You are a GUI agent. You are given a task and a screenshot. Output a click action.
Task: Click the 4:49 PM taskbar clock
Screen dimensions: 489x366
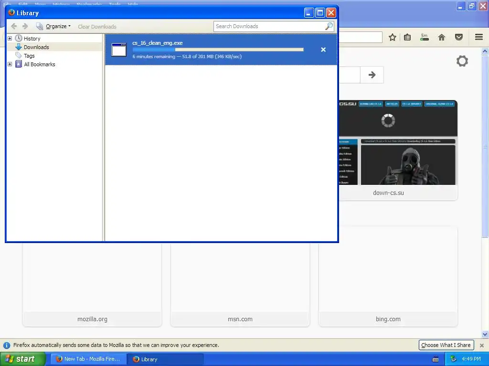[x=471, y=359]
